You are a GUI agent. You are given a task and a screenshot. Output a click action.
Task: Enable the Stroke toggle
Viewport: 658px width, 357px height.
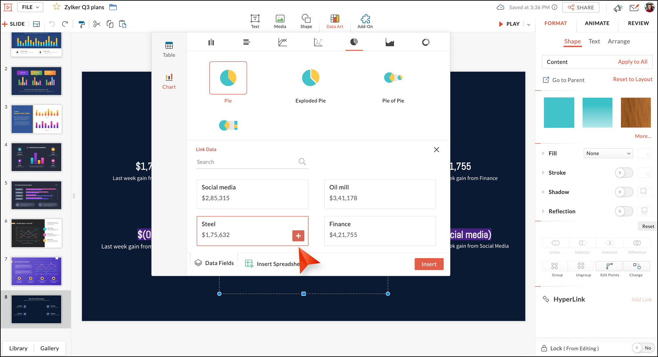coord(624,172)
